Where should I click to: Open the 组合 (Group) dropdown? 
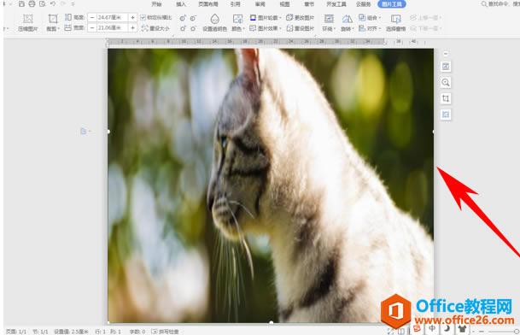(x=370, y=17)
